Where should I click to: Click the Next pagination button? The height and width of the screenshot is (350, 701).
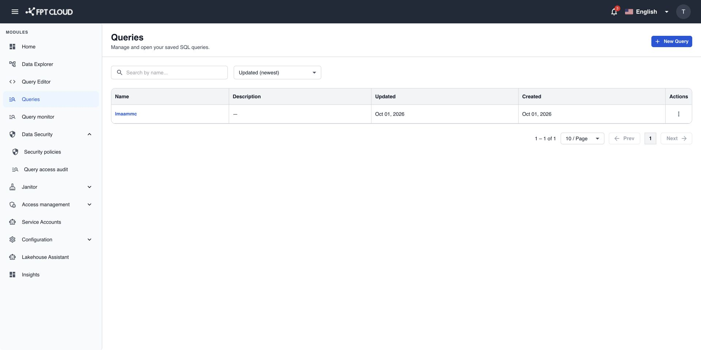tap(676, 138)
